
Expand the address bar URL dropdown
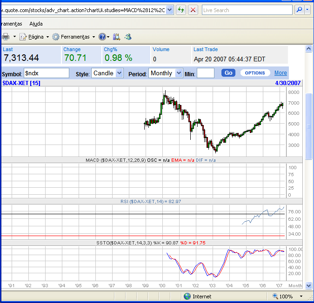pos(169,10)
